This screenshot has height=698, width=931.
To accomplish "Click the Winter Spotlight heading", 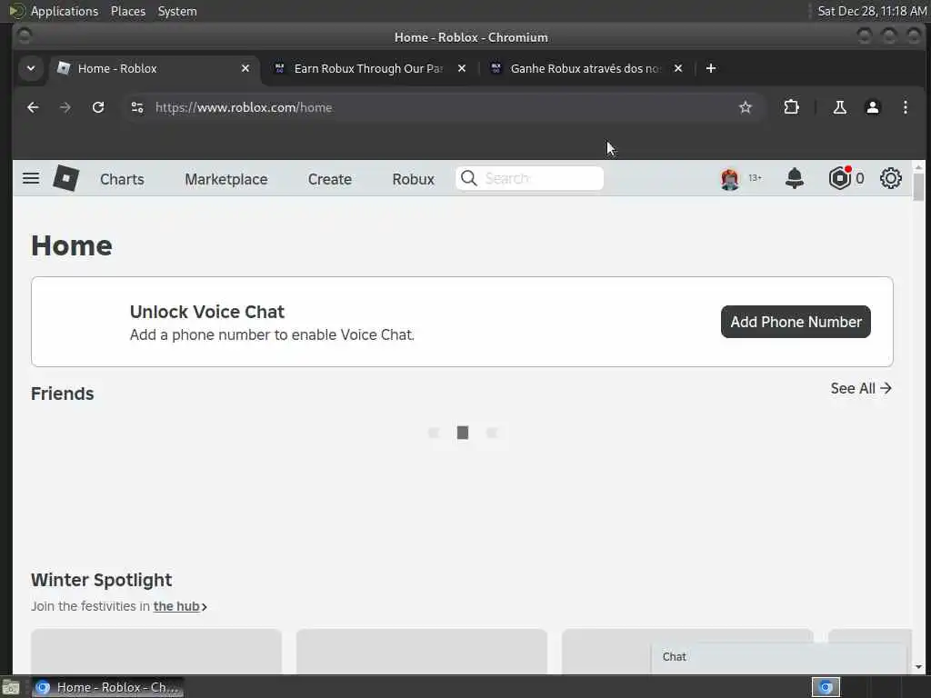I will (x=101, y=580).
